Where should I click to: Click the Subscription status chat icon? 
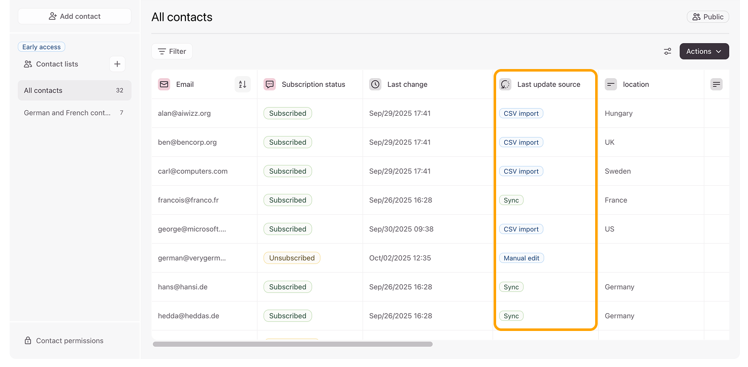click(x=270, y=84)
